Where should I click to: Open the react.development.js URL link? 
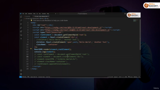point(73,27)
